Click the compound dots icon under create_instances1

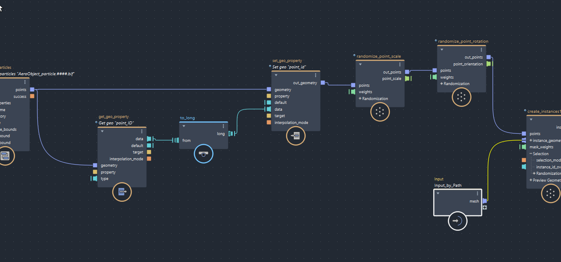tap(551, 194)
